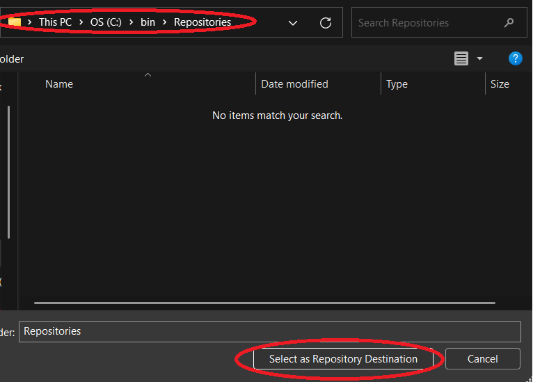
Task: Focus the Search Repositories field
Action: pyautogui.click(x=428, y=23)
